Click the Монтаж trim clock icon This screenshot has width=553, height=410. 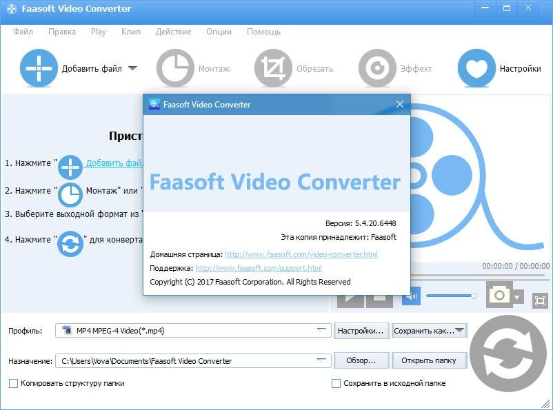pyautogui.click(x=175, y=68)
